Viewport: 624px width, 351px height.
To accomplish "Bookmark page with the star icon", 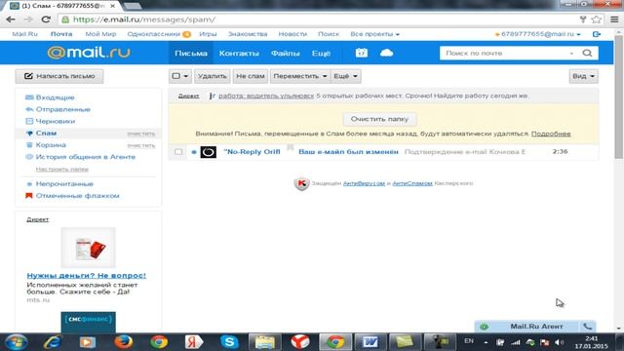I will (x=596, y=19).
